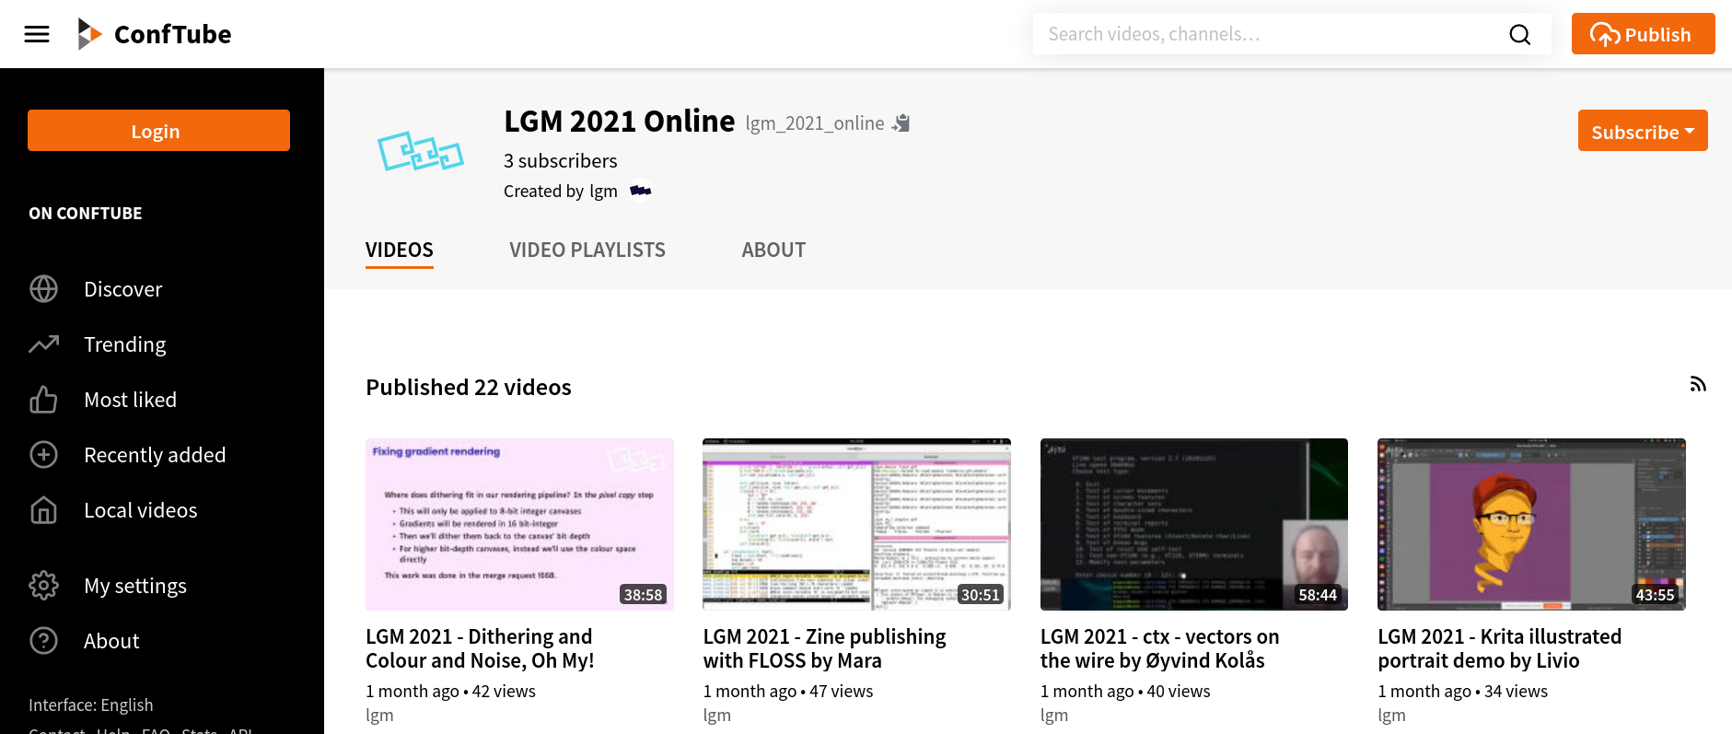
Task: Copy the lgm_2021_online channel handle icon
Action: (x=901, y=123)
